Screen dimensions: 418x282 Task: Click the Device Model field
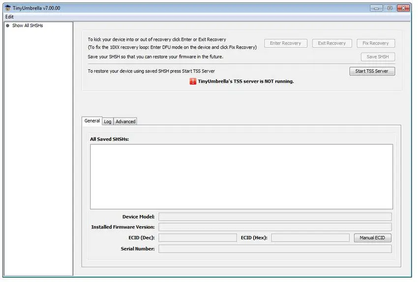pyautogui.click(x=275, y=217)
